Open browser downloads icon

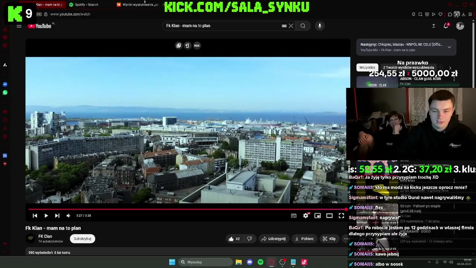[463, 15]
